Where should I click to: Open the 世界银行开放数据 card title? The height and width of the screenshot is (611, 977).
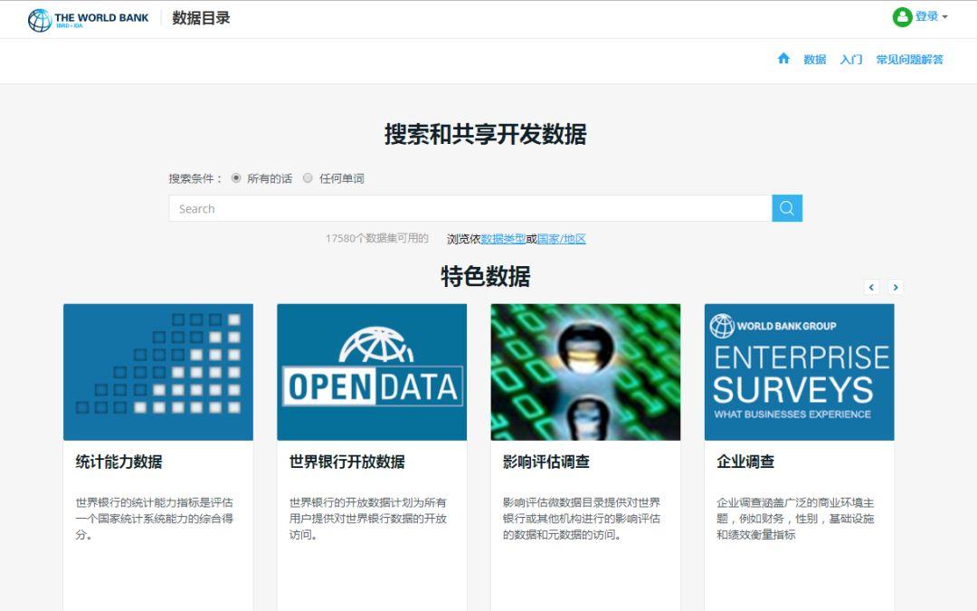pos(347,462)
